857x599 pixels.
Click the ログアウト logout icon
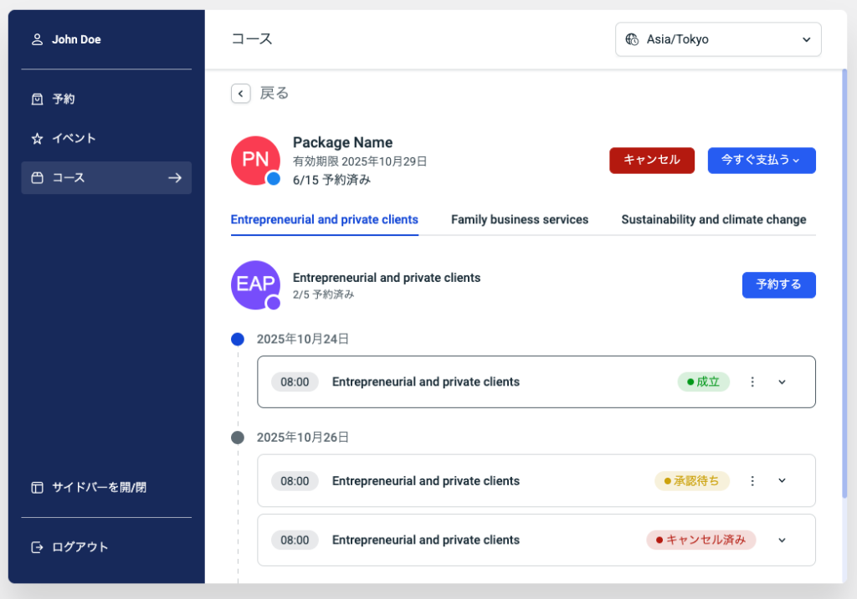click(x=37, y=547)
